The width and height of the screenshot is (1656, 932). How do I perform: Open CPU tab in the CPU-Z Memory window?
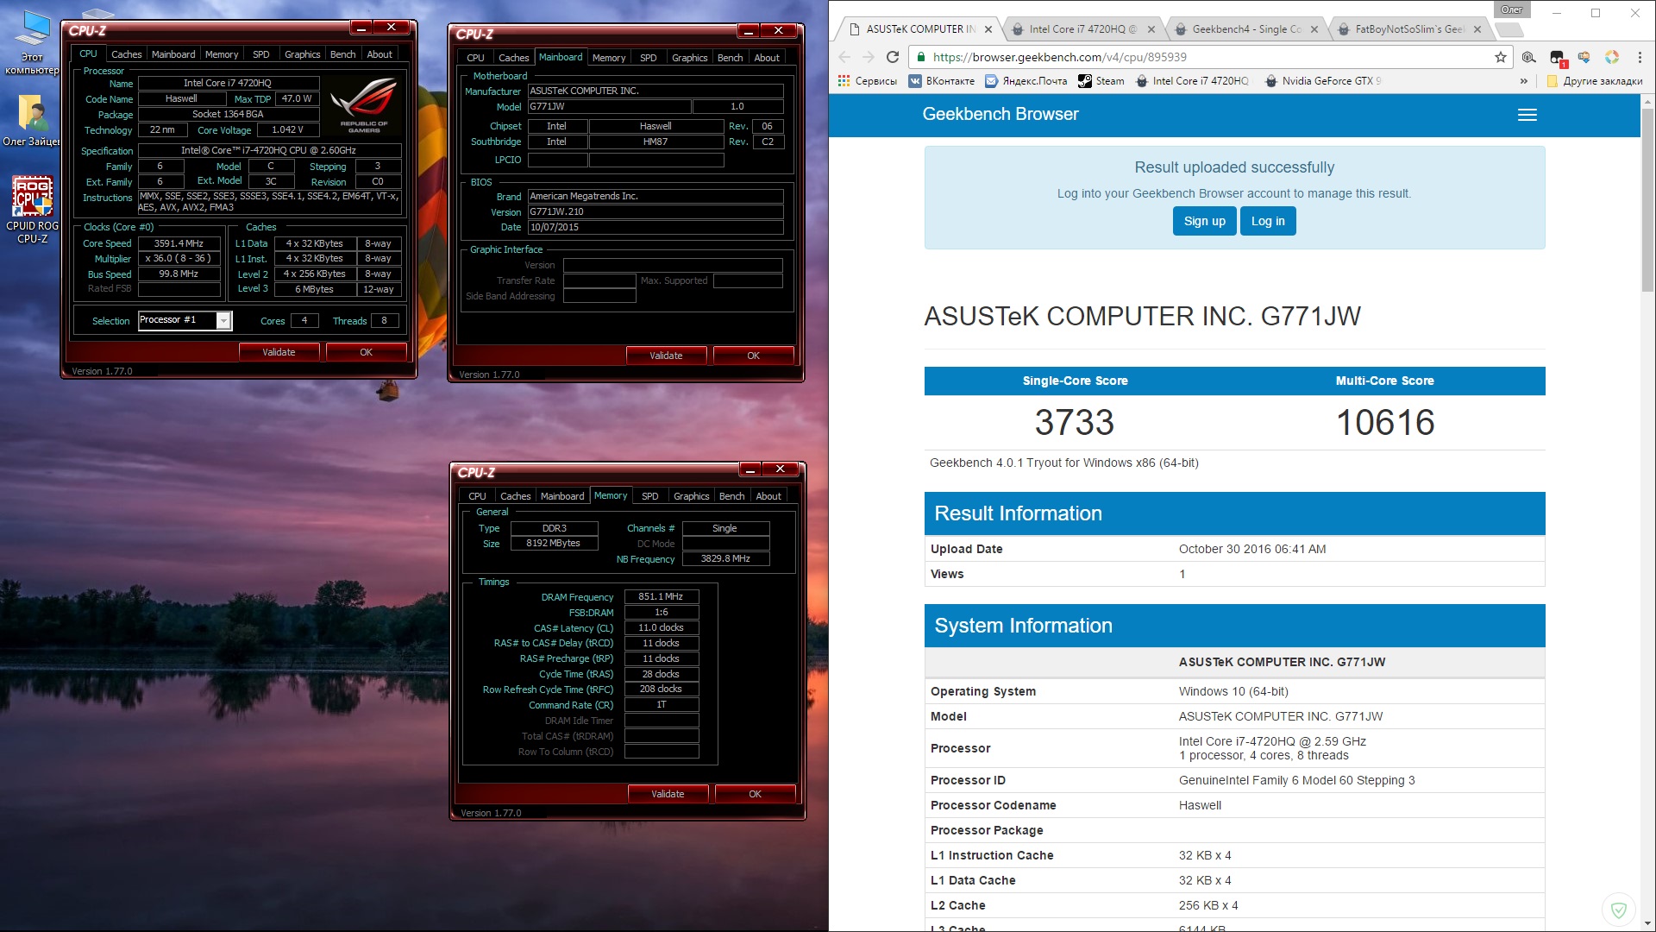[477, 496]
